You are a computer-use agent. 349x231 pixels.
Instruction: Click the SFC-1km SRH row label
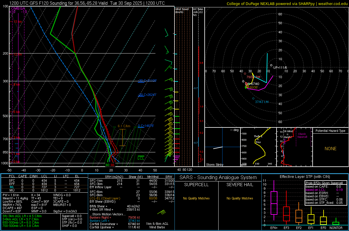pos(96,181)
